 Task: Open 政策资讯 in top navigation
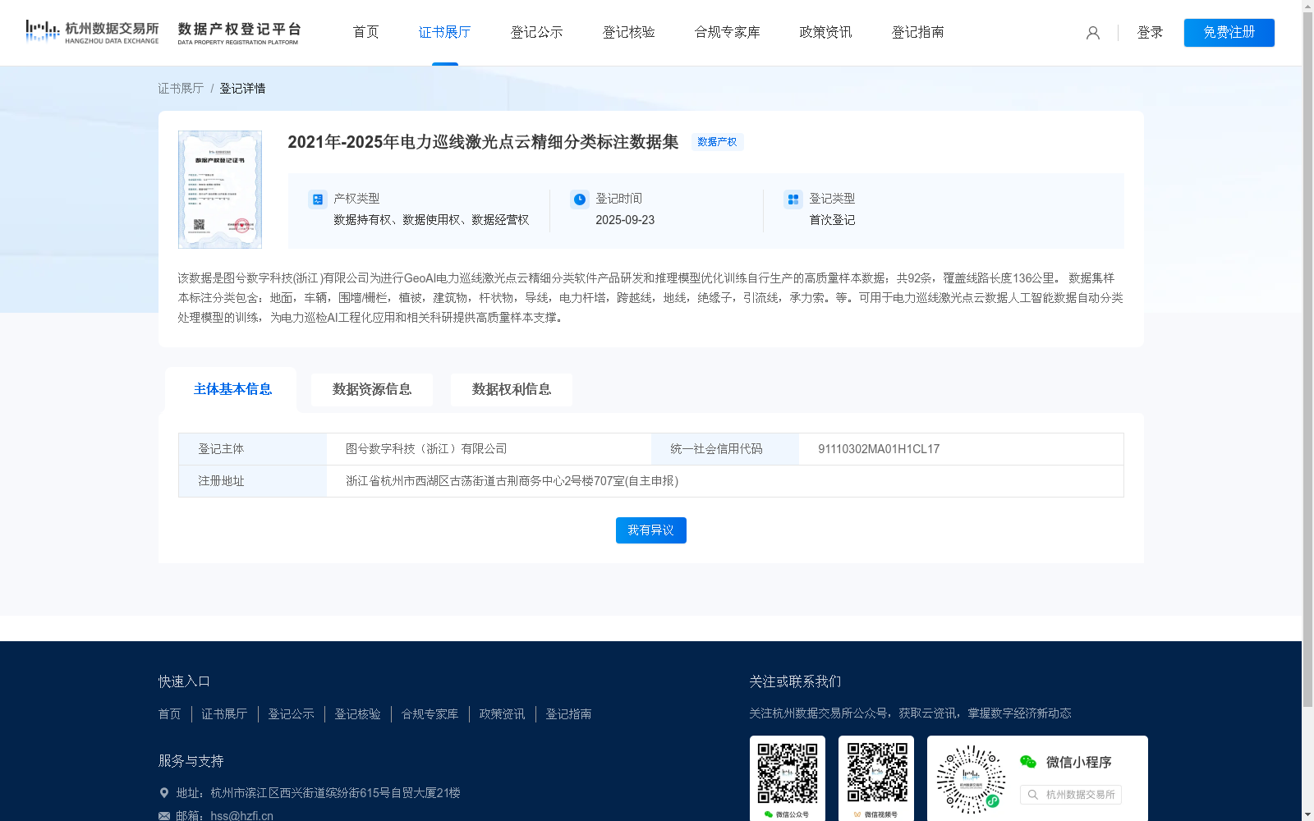pyautogui.click(x=825, y=32)
